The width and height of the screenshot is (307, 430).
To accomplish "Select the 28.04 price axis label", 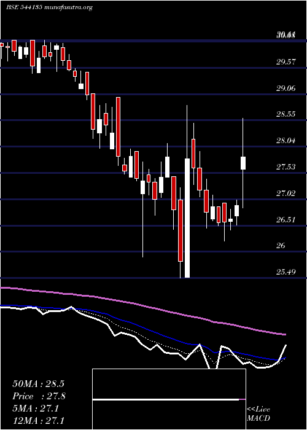I will (286, 141).
